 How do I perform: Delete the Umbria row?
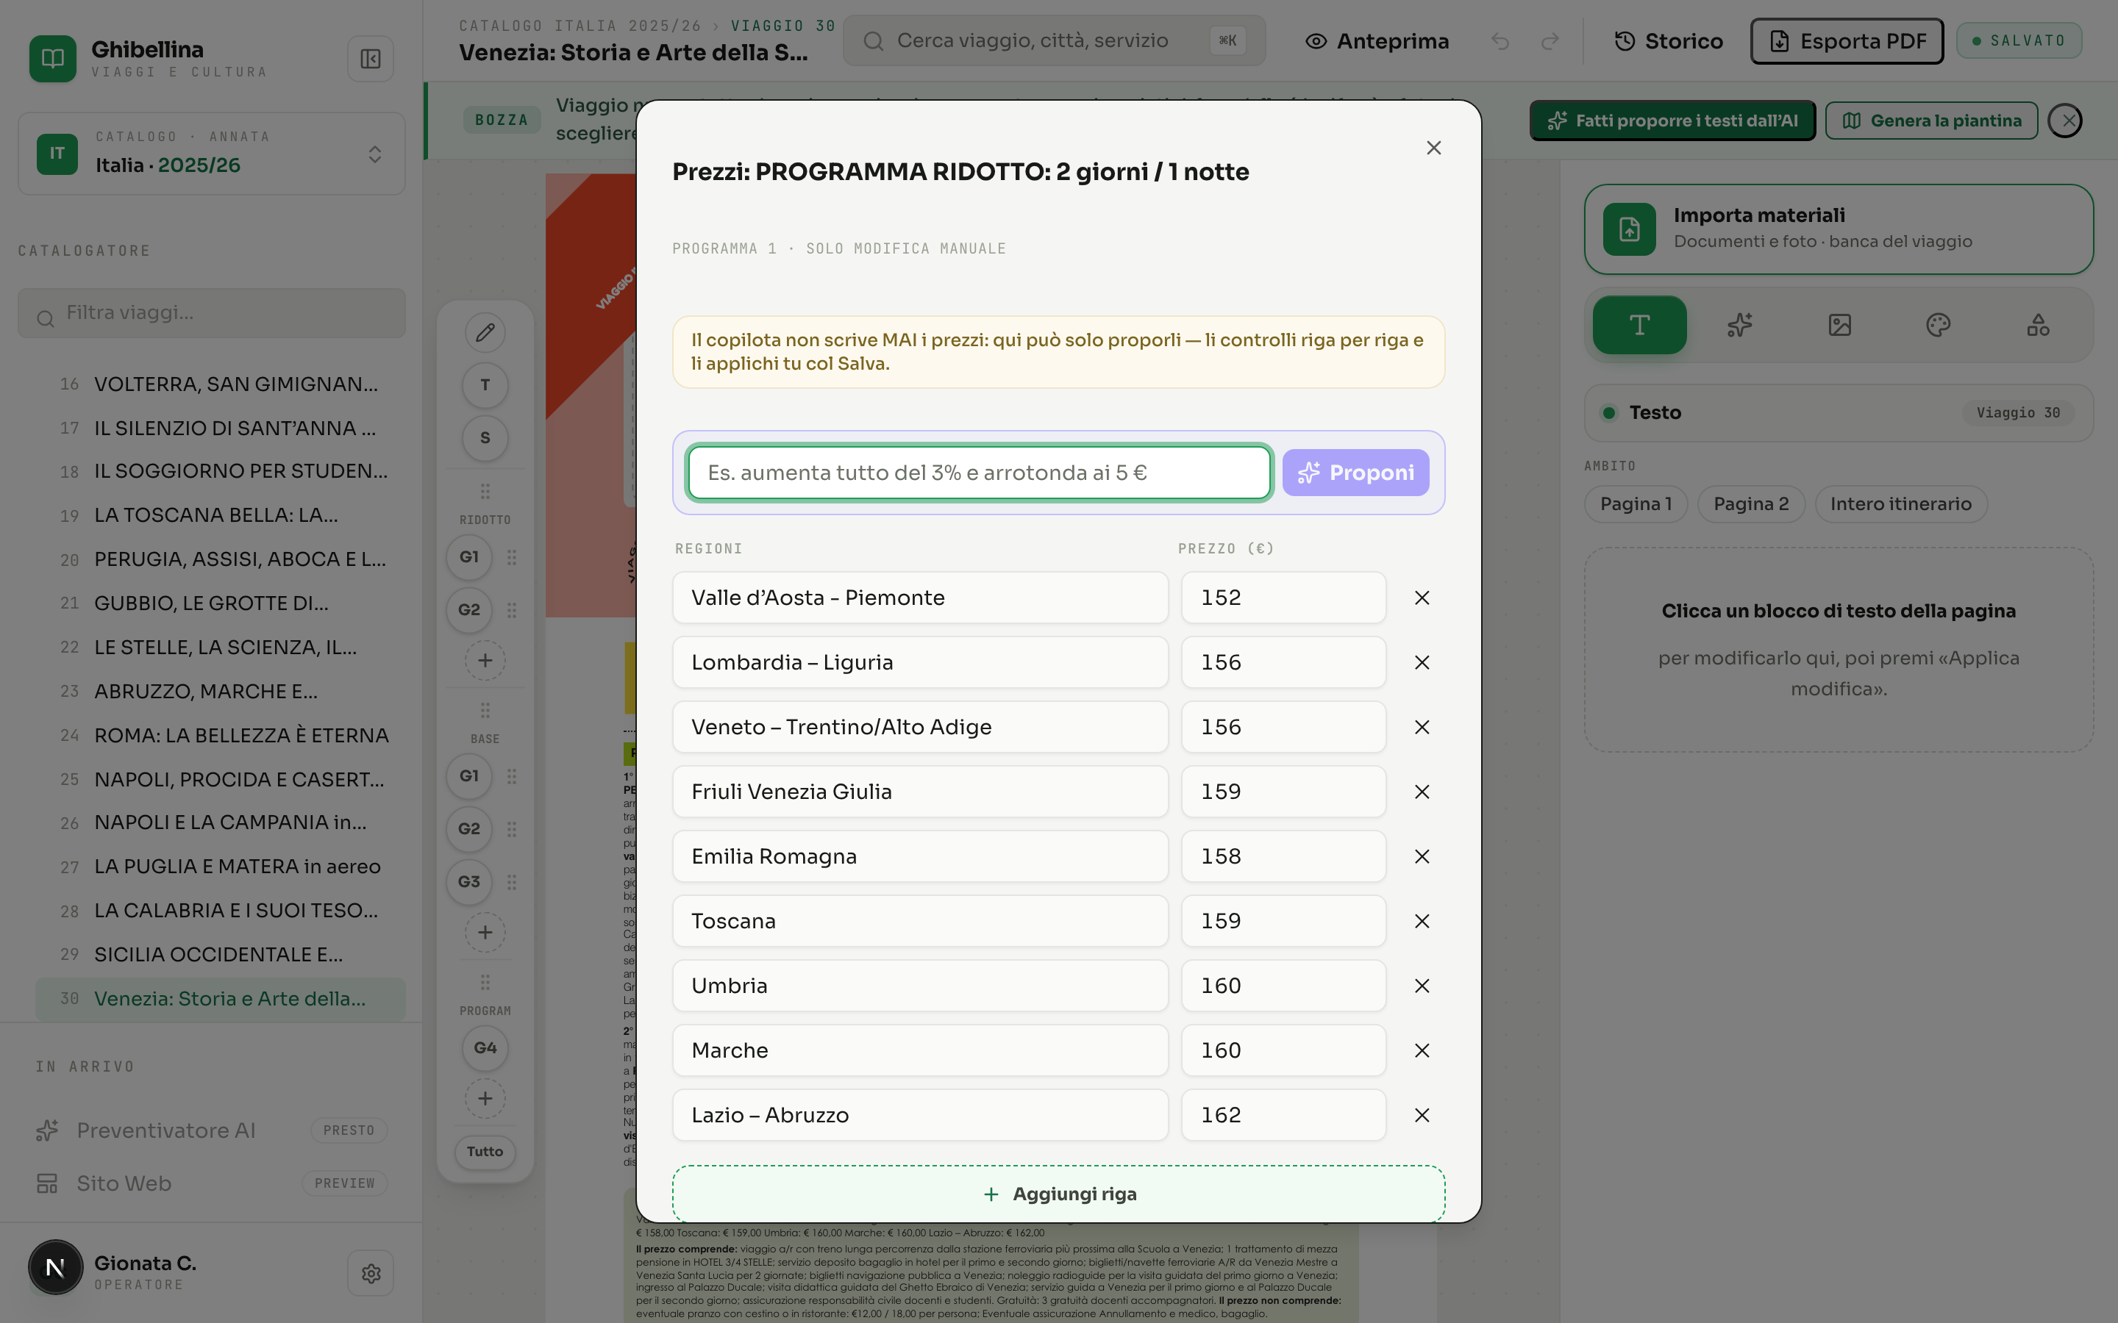(x=1422, y=986)
